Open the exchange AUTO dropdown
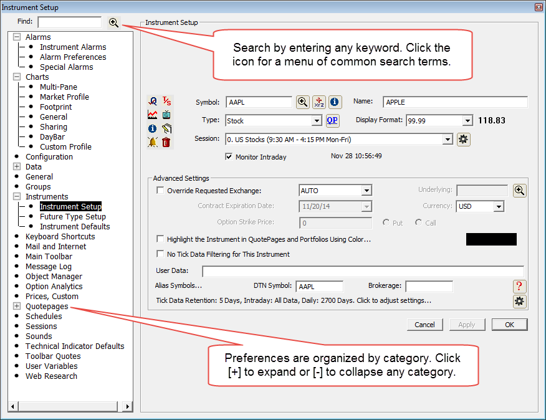Viewport: 546px width, 420px height. coord(366,191)
